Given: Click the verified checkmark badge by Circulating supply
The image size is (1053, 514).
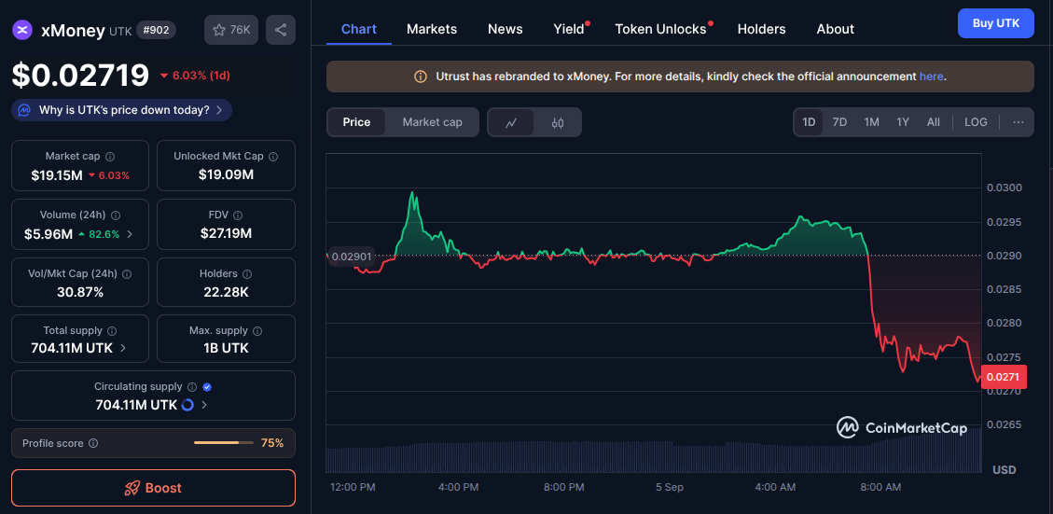Looking at the screenshot, I should click(207, 387).
